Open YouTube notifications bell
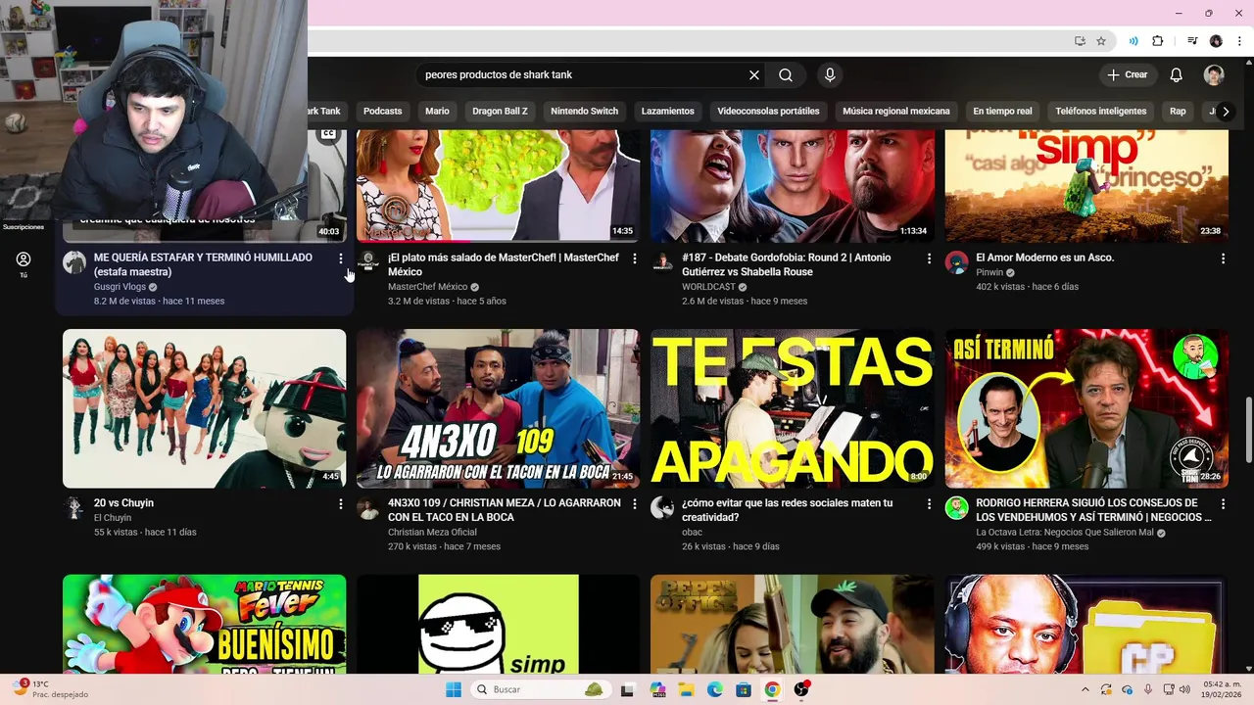 pyautogui.click(x=1177, y=74)
